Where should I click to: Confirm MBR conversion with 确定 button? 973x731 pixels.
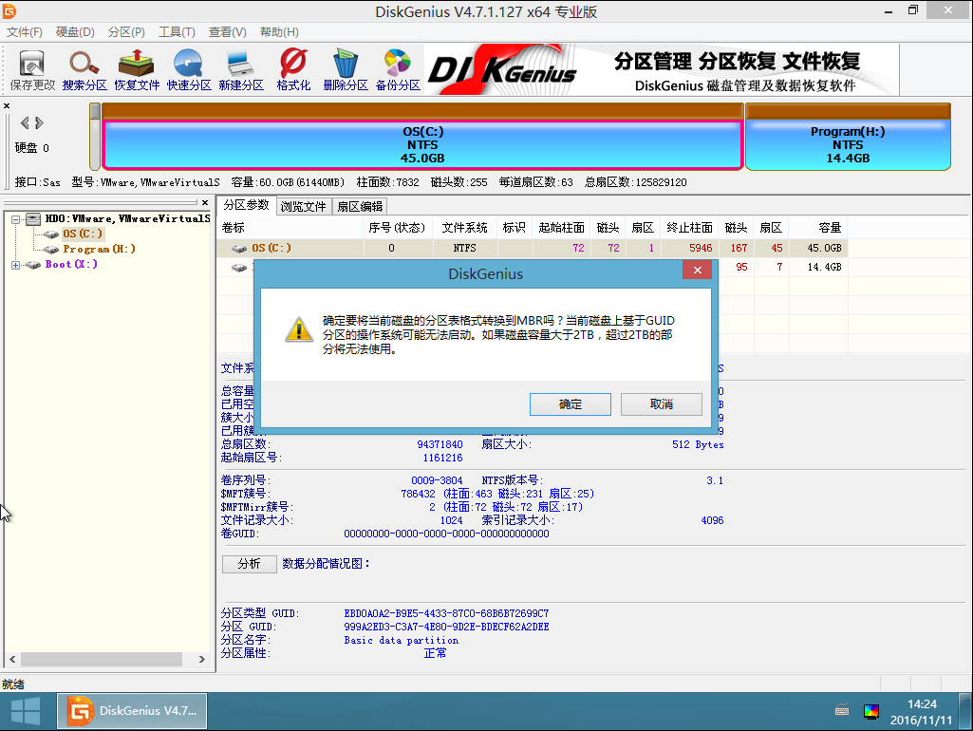[571, 404]
